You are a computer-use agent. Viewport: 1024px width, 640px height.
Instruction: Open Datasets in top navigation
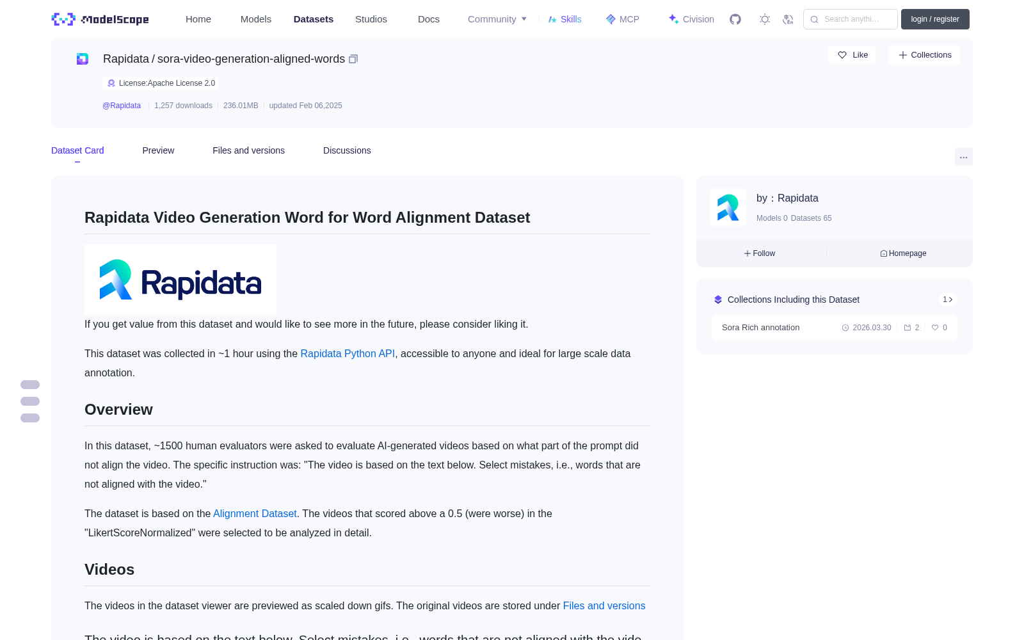314,19
